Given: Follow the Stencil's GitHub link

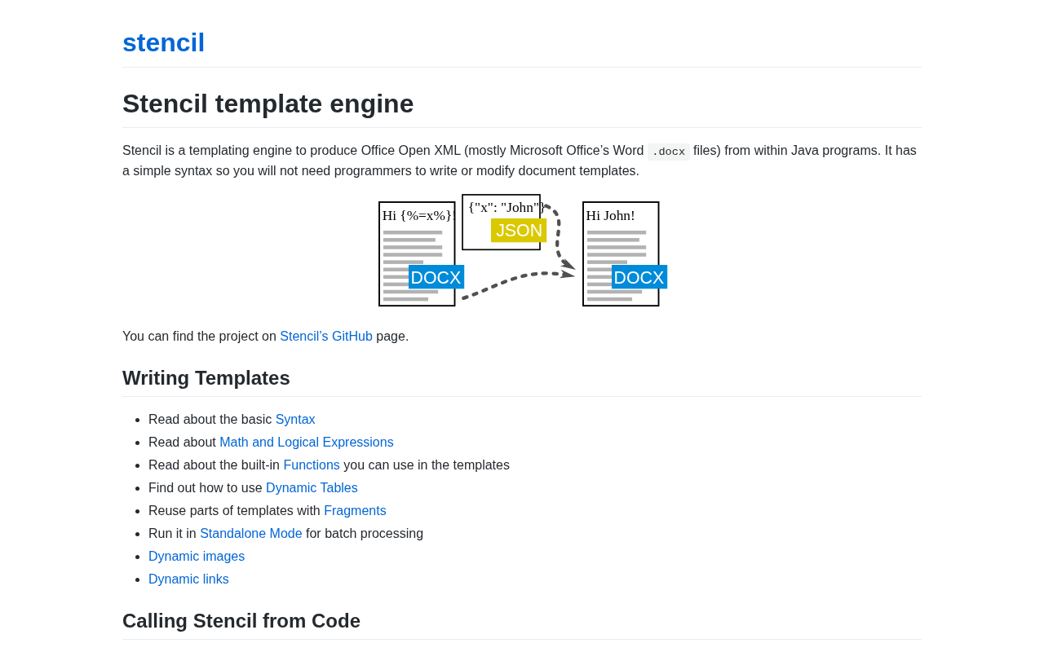Looking at the screenshot, I should [x=325, y=337].
